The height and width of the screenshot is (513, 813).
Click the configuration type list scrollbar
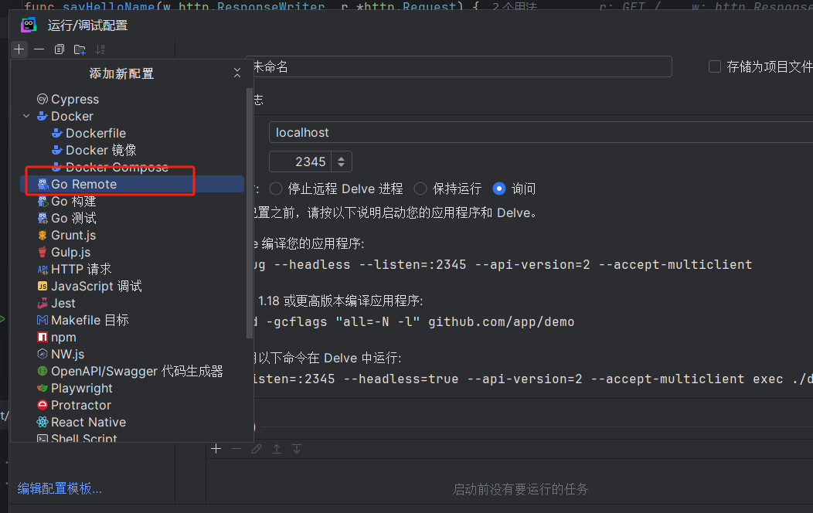pyautogui.click(x=249, y=212)
